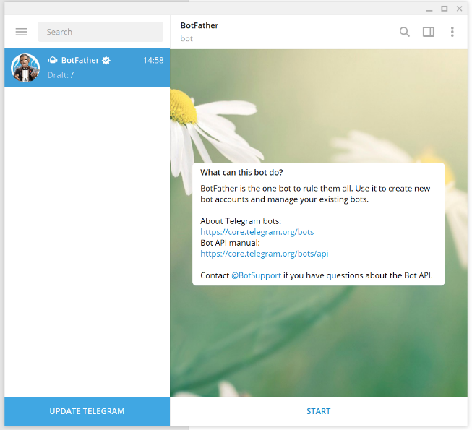Toggle the right info sidebar panel icon
The height and width of the screenshot is (430, 472).
[429, 32]
